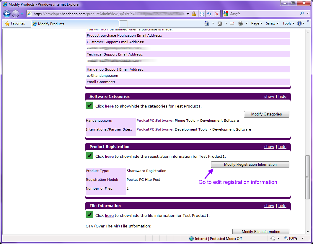Click the Internet Explorer title bar icon

click(x=5, y=4)
